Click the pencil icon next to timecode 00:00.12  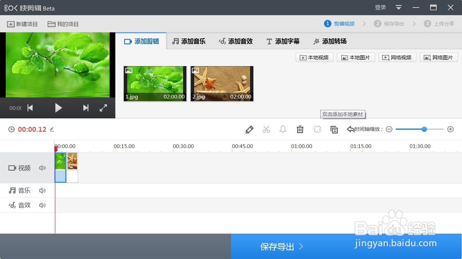point(52,129)
